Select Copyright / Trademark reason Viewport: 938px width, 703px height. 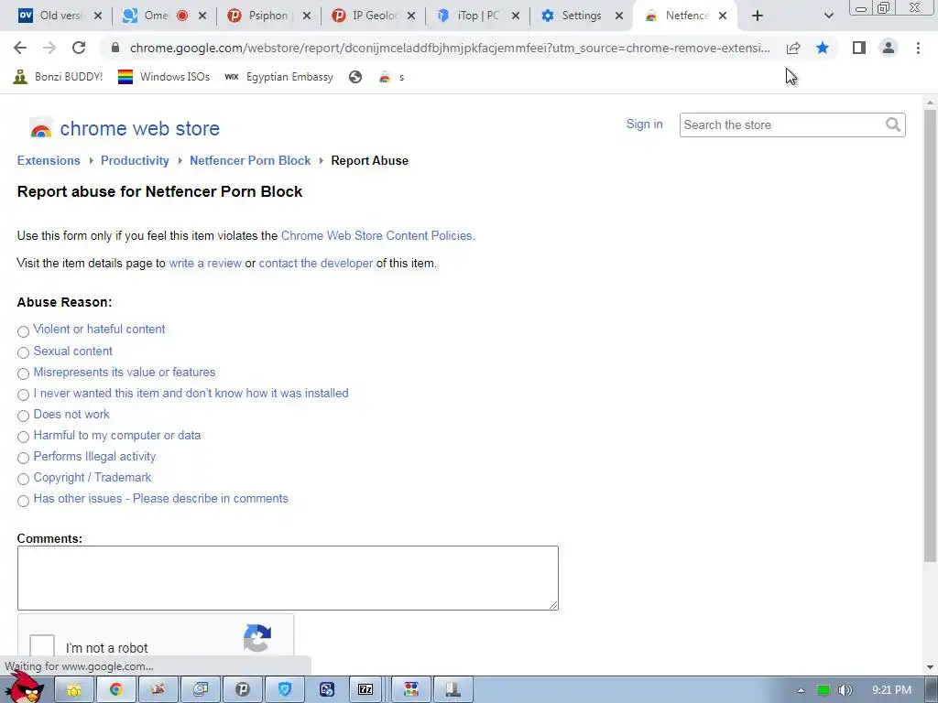click(23, 479)
